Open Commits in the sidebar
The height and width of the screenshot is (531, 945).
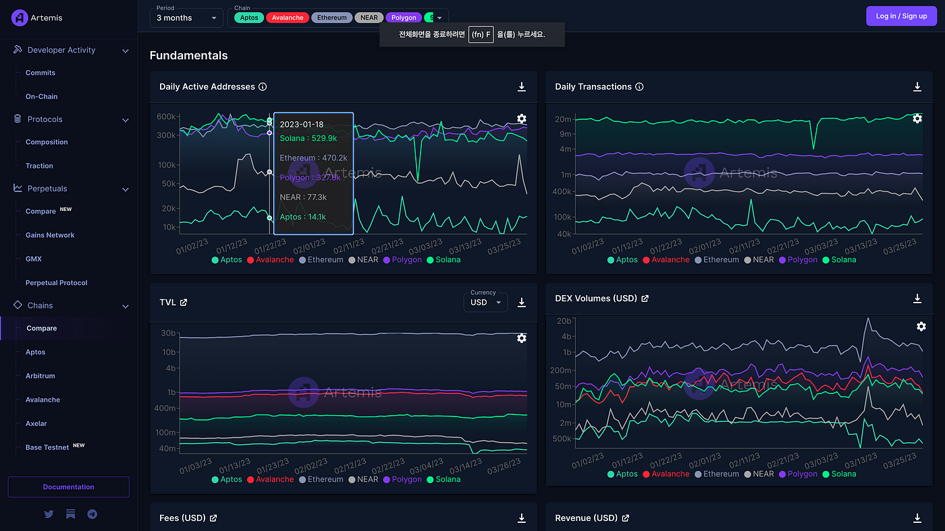pyautogui.click(x=40, y=73)
